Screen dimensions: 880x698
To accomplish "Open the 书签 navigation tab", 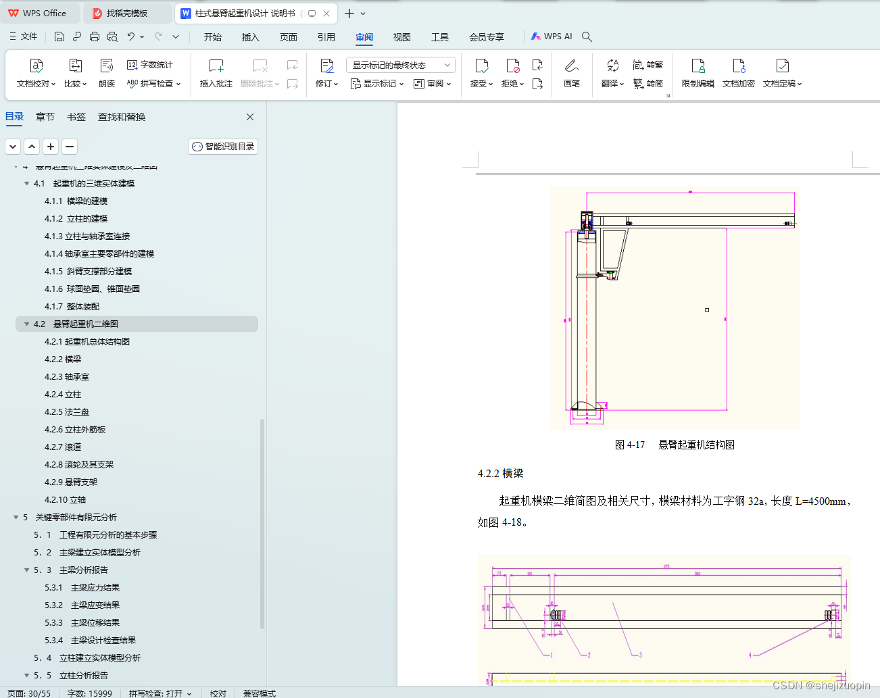I will point(76,117).
